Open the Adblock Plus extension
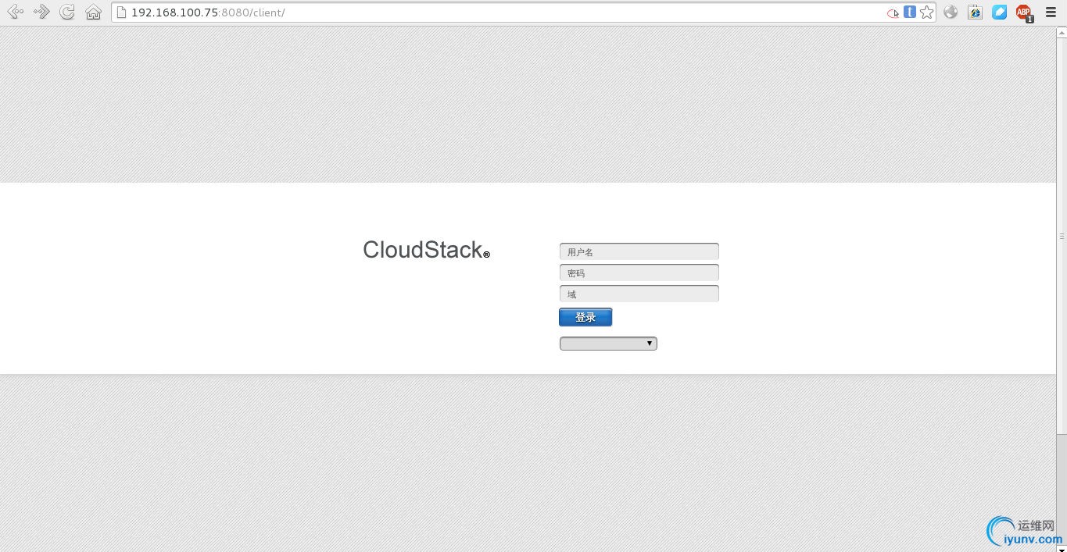1067x552 pixels. point(1024,12)
